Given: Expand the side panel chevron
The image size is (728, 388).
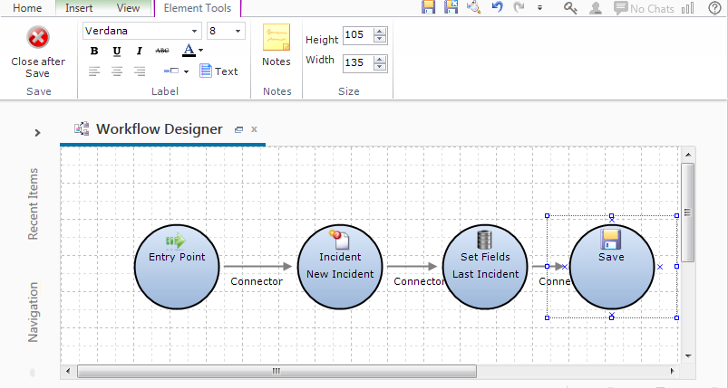Looking at the screenshot, I should (x=38, y=133).
